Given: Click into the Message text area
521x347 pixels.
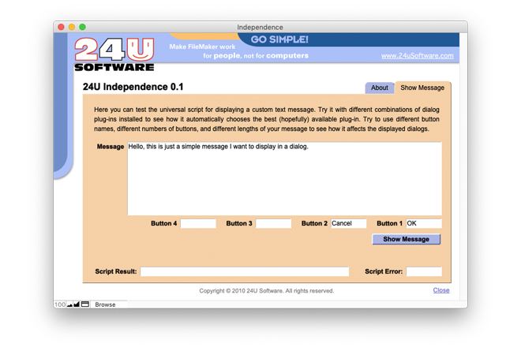Looking at the screenshot, I should 284,178.
